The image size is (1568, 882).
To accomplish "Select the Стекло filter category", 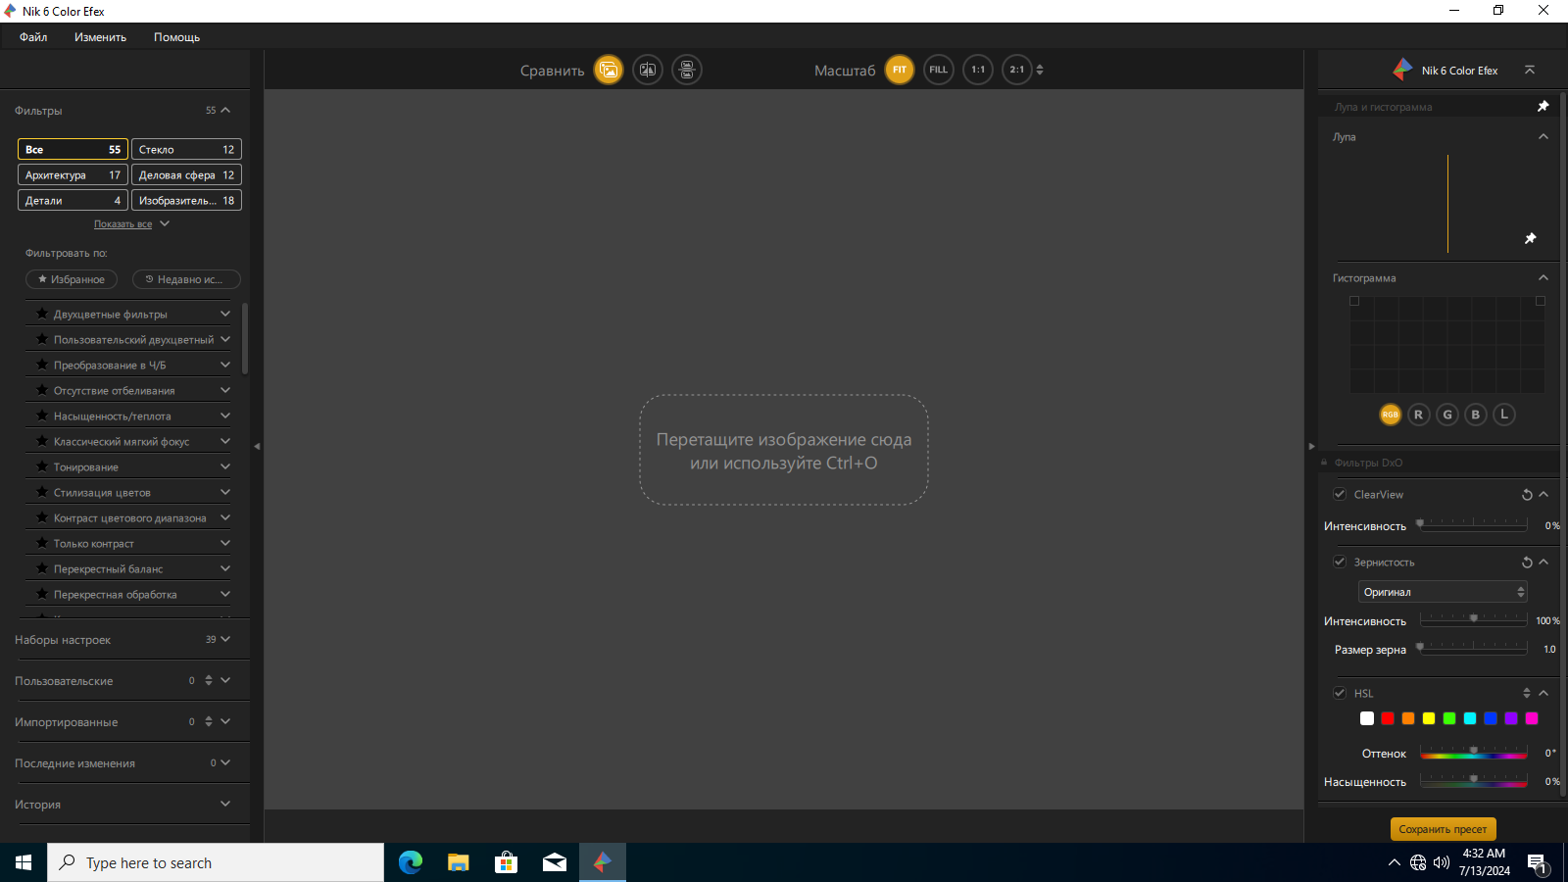I will 186,149.
